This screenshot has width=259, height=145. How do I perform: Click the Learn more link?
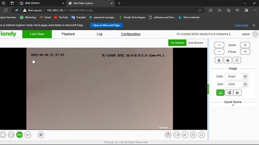tap(241, 25)
